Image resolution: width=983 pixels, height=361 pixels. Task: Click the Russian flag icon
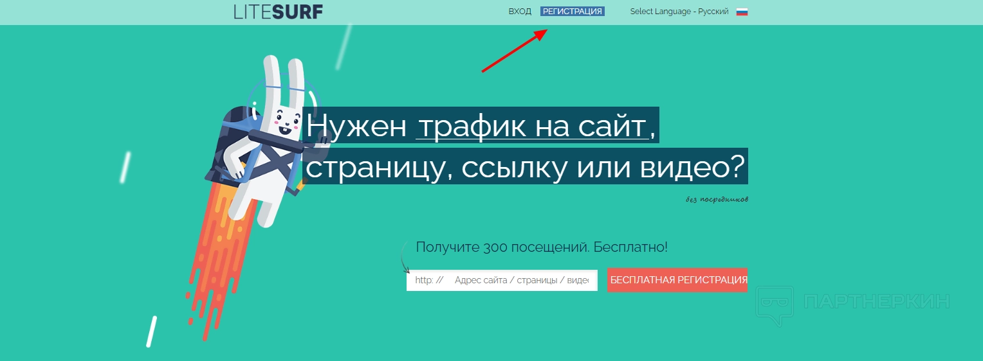pos(742,12)
